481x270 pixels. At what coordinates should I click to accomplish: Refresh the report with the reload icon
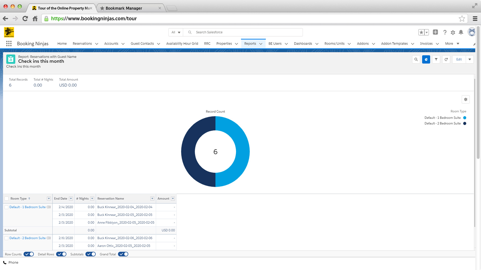click(x=446, y=59)
